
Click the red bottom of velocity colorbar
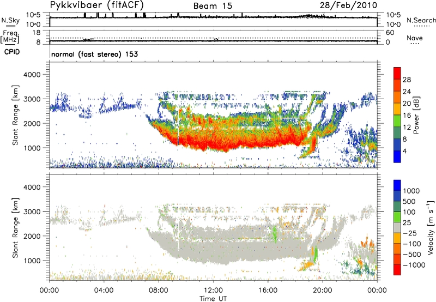(397, 270)
